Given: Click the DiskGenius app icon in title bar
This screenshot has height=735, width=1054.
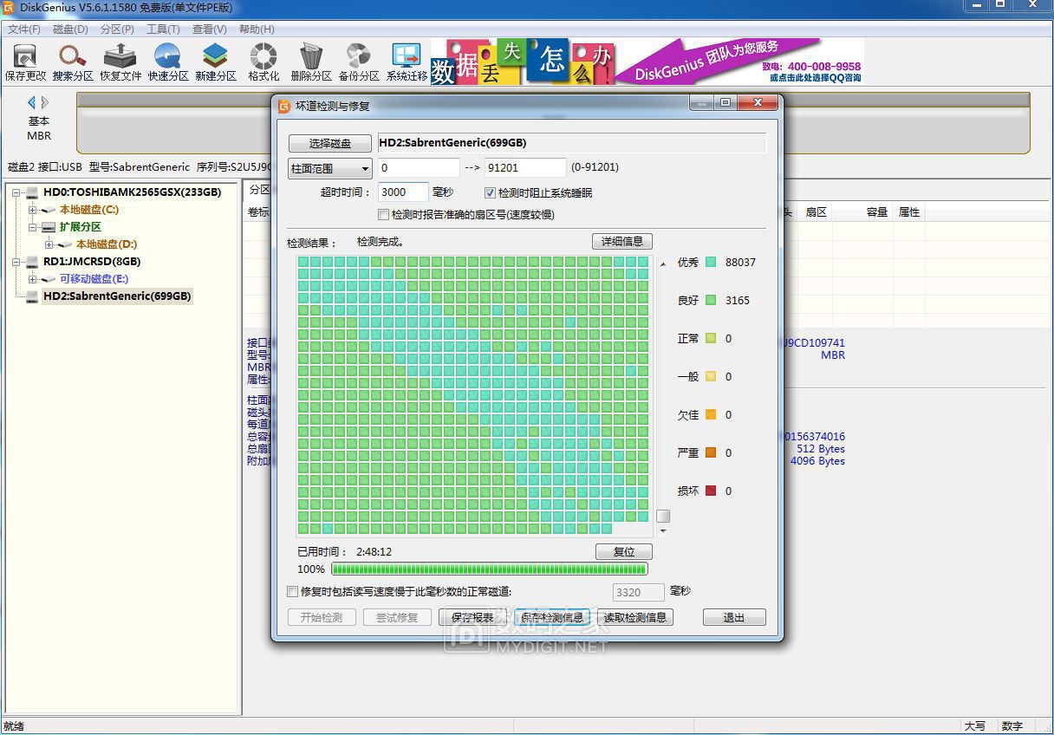Looking at the screenshot, I should click(x=9, y=8).
